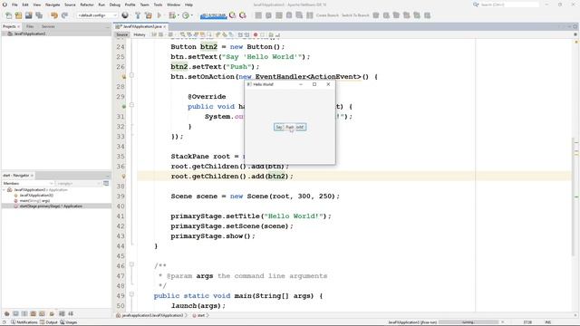Click the Save All toolbar icon
The image size is (580, 326).
(x=39, y=15)
